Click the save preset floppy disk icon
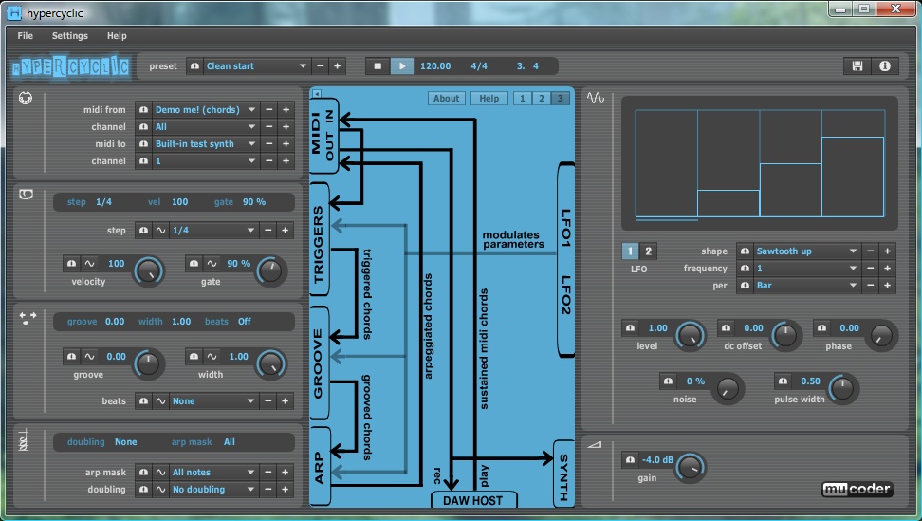The image size is (922, 521). pos(857,65)
